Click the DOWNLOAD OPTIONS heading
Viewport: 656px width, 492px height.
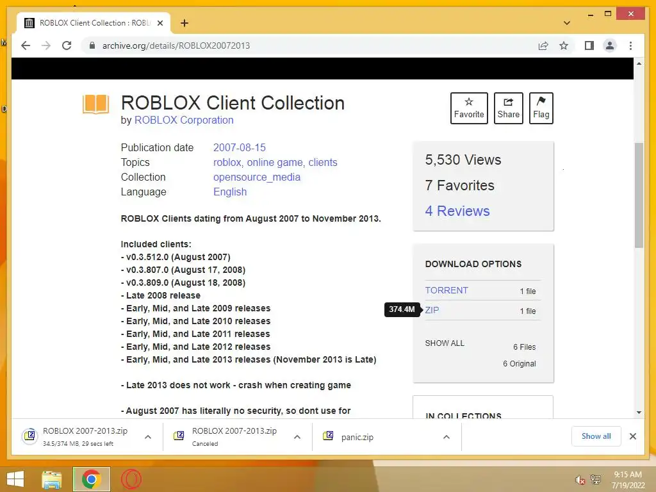tap(473, 264)
